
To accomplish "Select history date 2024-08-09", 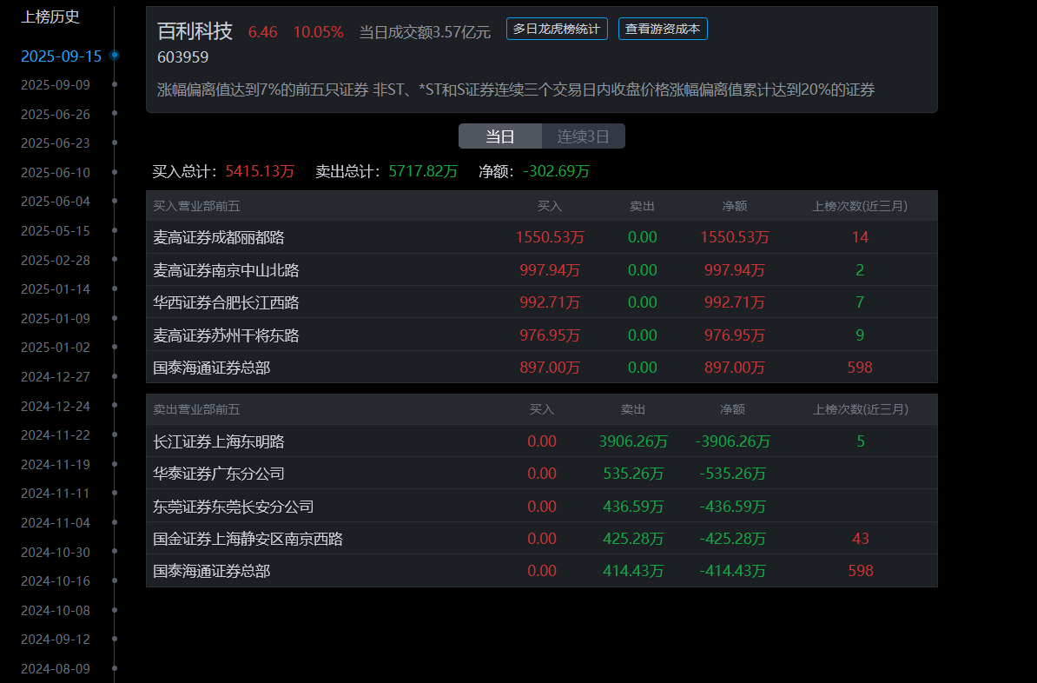I will coord(56,668).
